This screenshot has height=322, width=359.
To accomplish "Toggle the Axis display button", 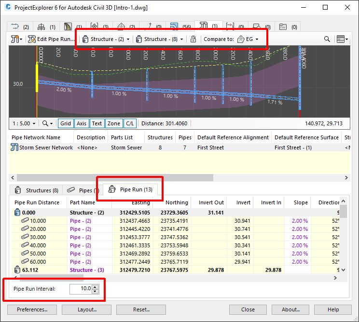I will coord(81,123).
